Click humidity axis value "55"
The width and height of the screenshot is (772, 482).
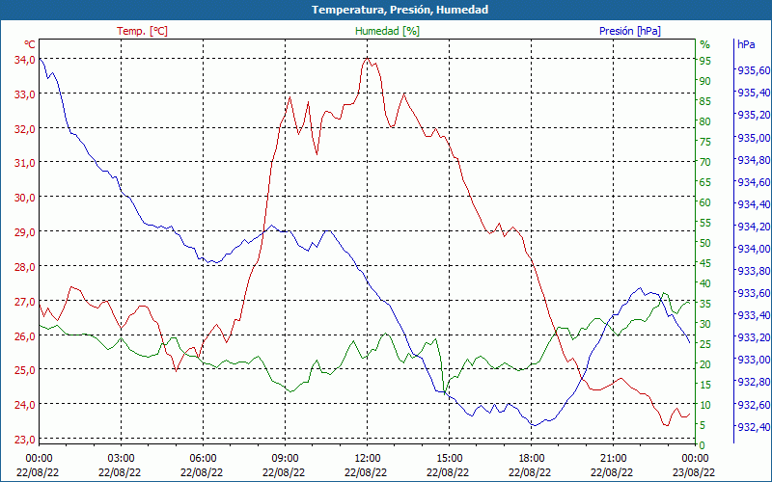(705, 223)
